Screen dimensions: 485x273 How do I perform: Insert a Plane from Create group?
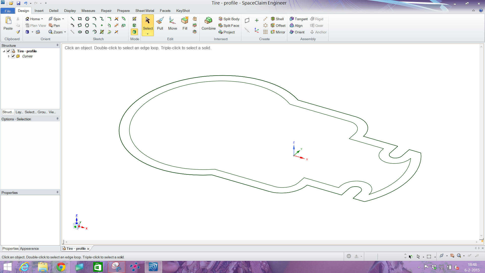pos(247,20)
